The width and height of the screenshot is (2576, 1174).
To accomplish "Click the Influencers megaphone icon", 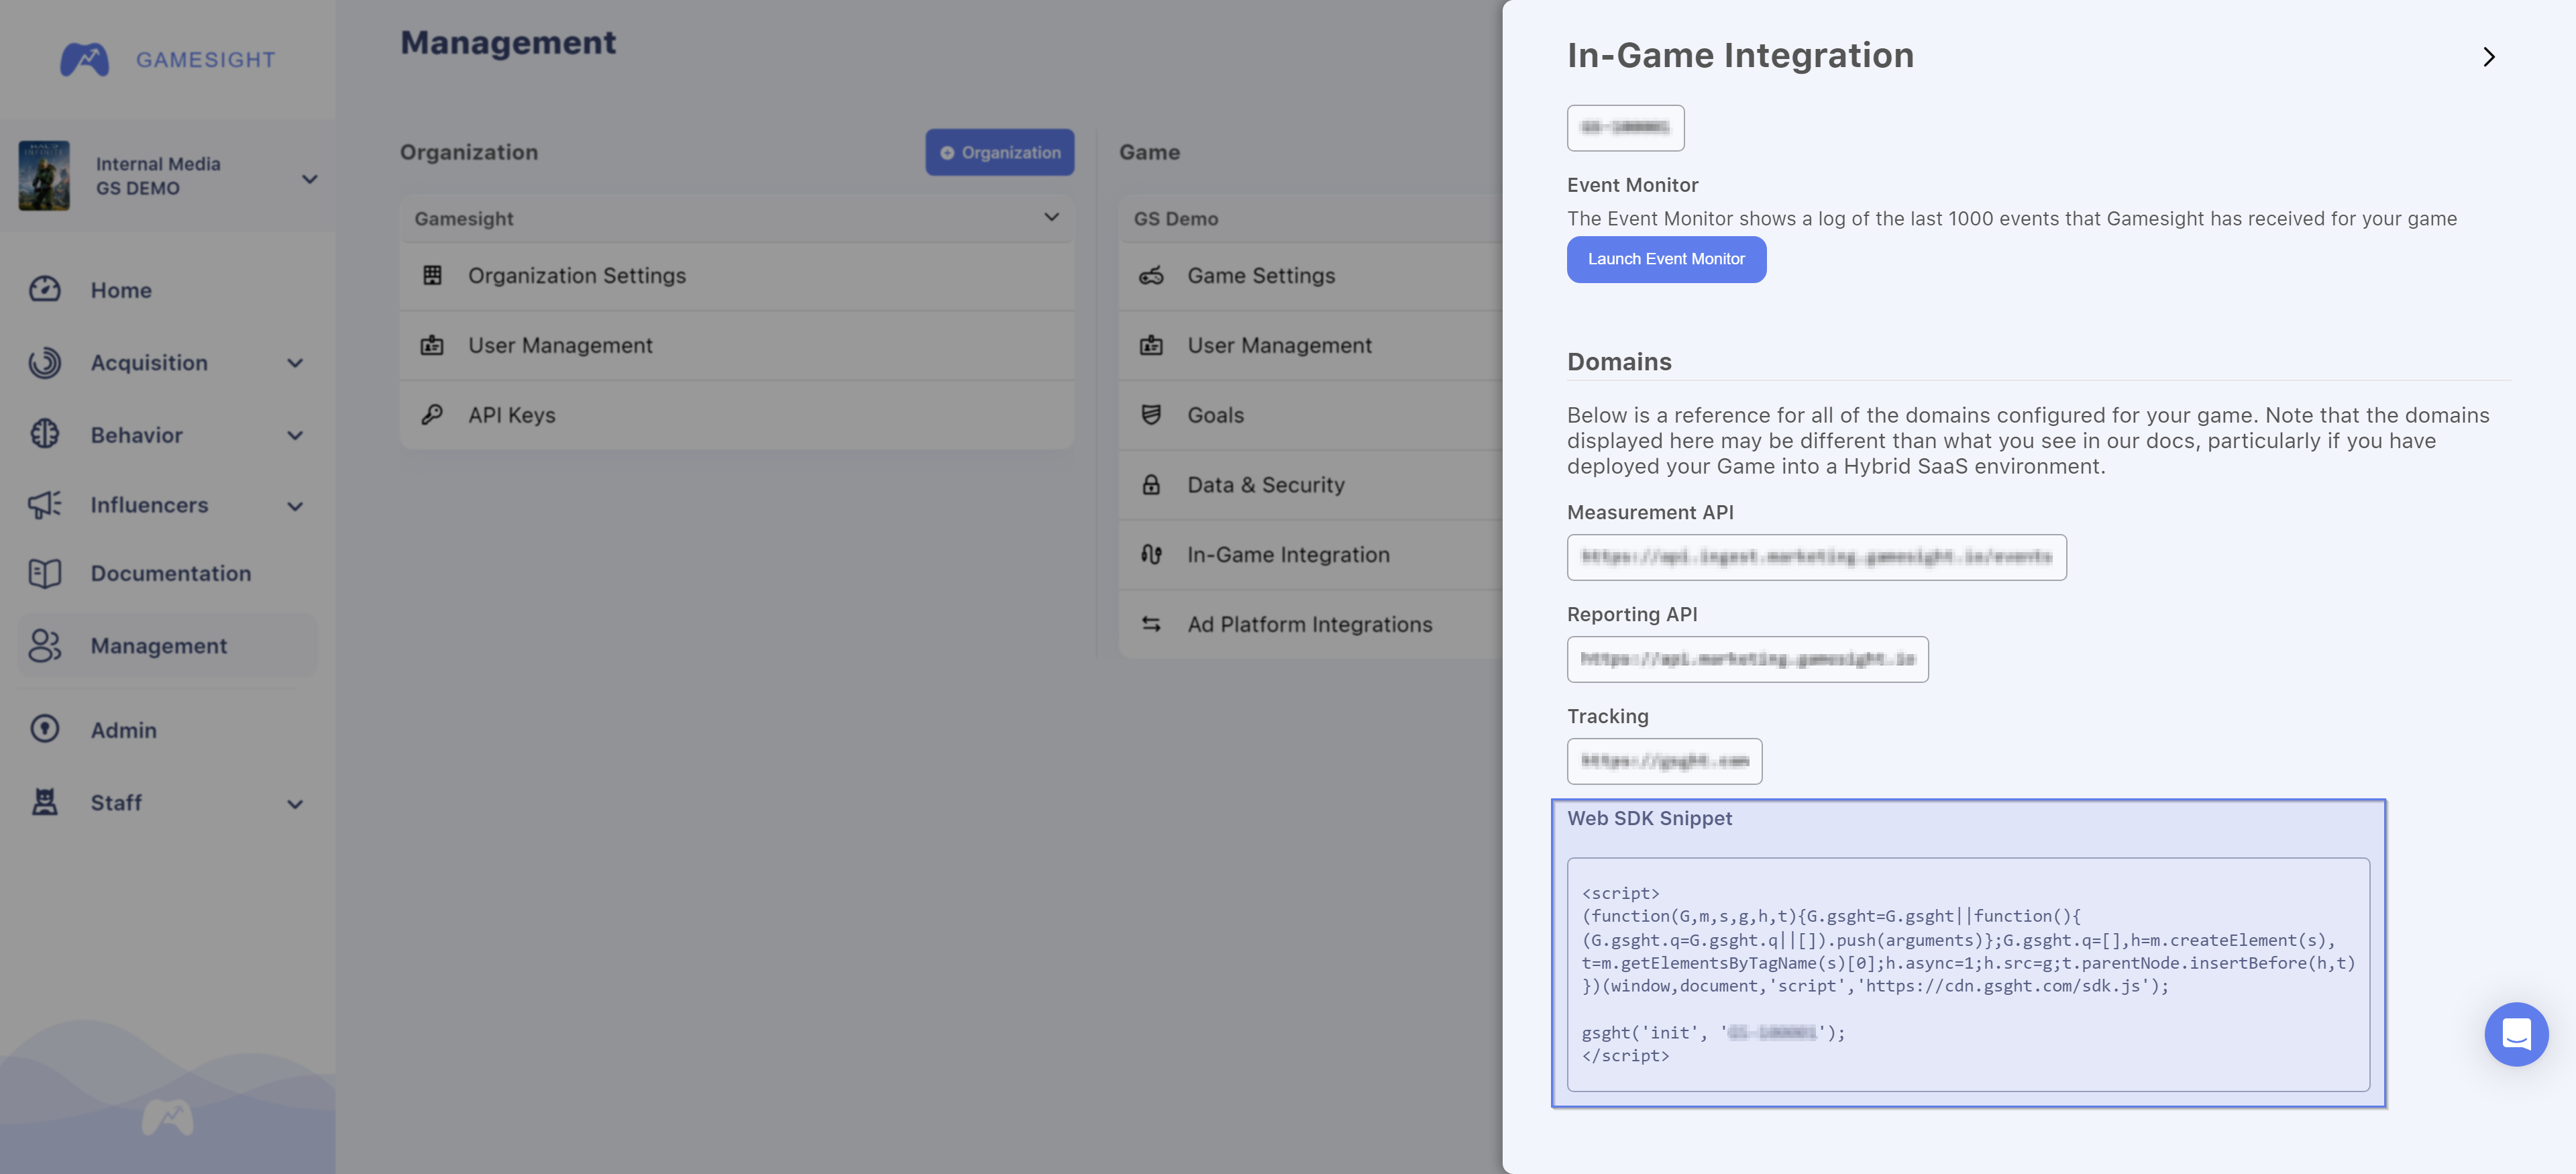I will 44,504.
